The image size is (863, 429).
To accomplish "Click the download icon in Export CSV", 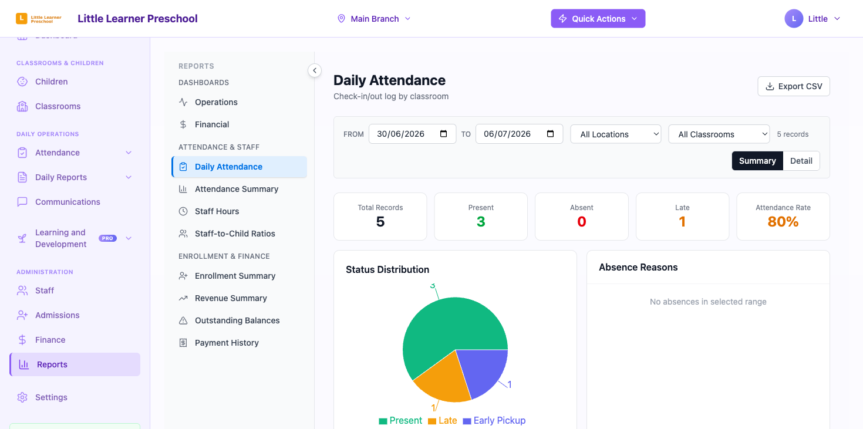I will [770, 86].
